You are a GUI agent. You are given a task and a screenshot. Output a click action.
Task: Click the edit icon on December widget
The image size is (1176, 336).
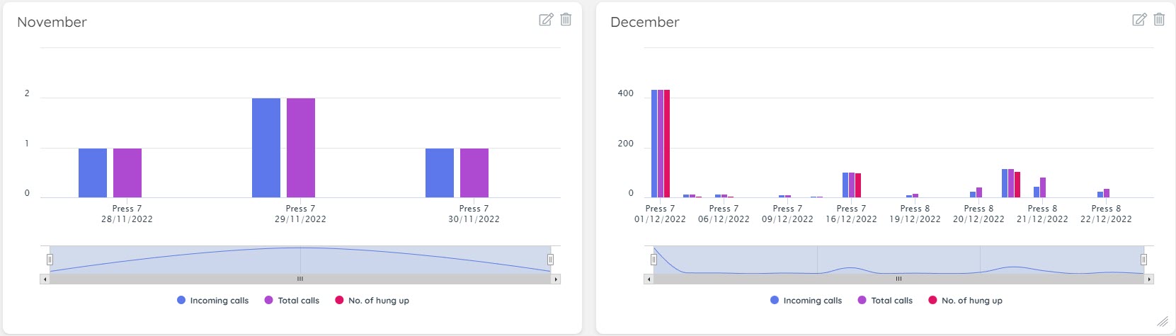(1139, 20)
